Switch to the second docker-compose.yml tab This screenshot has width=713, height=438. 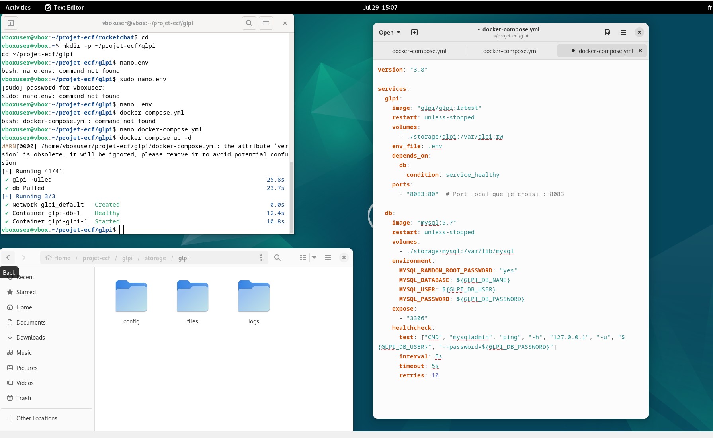pos(510,51)
